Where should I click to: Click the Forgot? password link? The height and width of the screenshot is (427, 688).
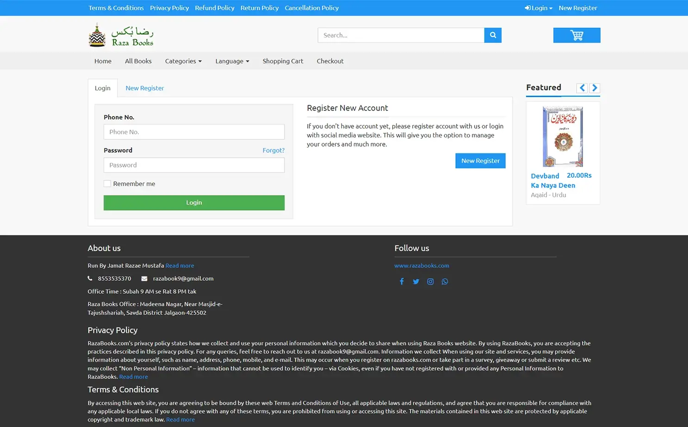tap(273, 150)
